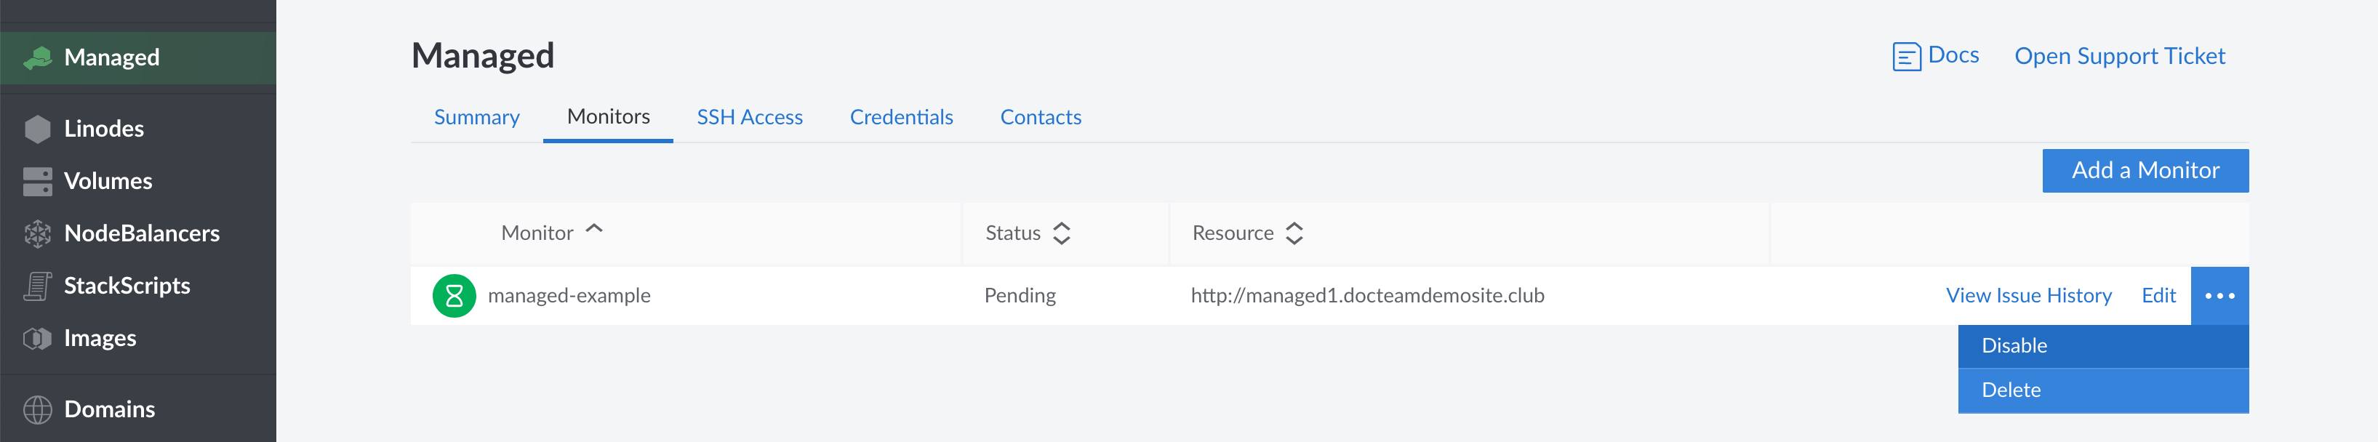Open View Issue History for managed-example
Image resolution: width=2378 pixels, height=442 pixels.
2027,295
